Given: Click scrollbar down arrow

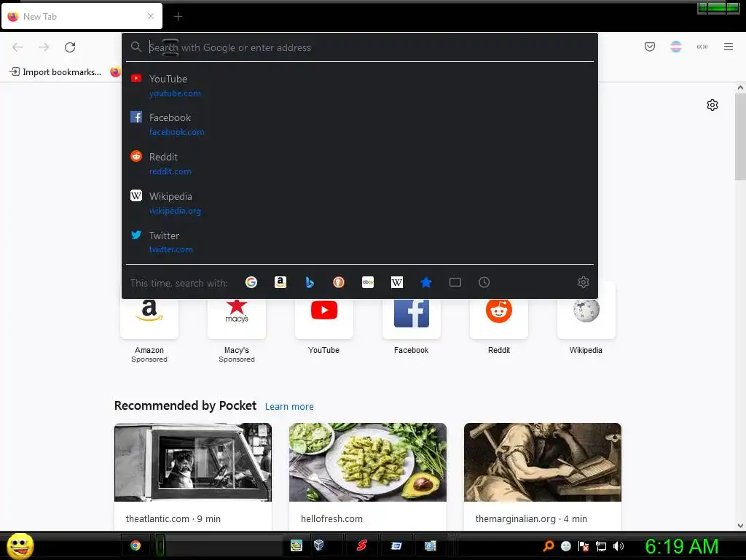Looking at the screenshot, I should click(x=740, y=526).
